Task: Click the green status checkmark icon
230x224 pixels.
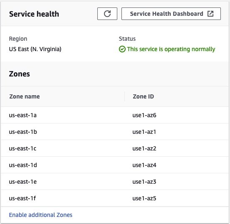Action: pyautogui.click(x=122, y=49)
